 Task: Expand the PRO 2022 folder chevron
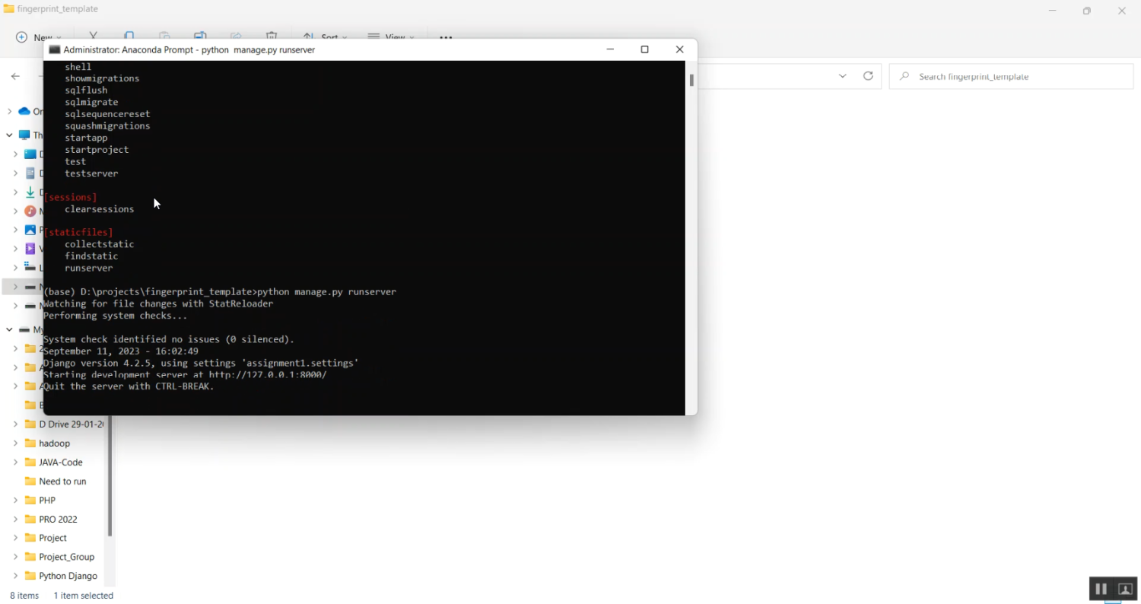[15, 520]
